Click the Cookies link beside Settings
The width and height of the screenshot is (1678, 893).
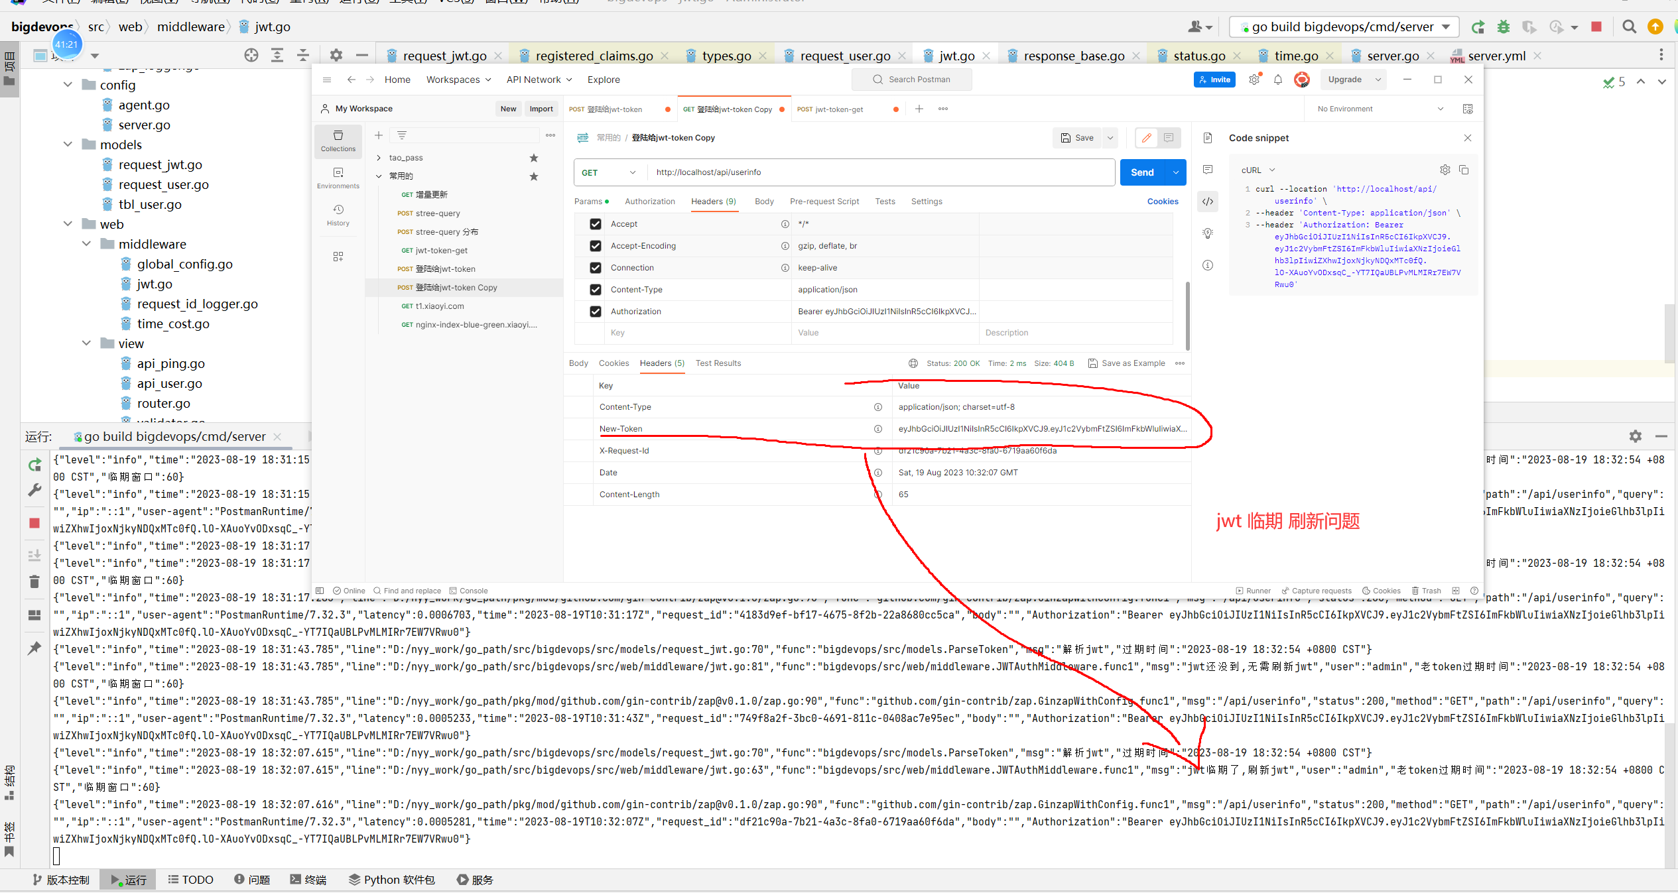[1162, 202]
